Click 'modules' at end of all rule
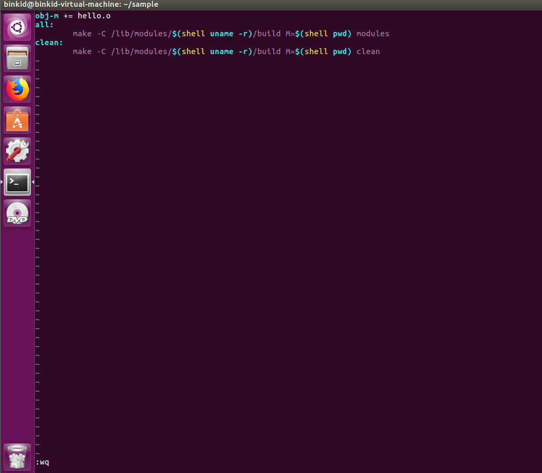The image size is (542, 473). coord(372,34)
